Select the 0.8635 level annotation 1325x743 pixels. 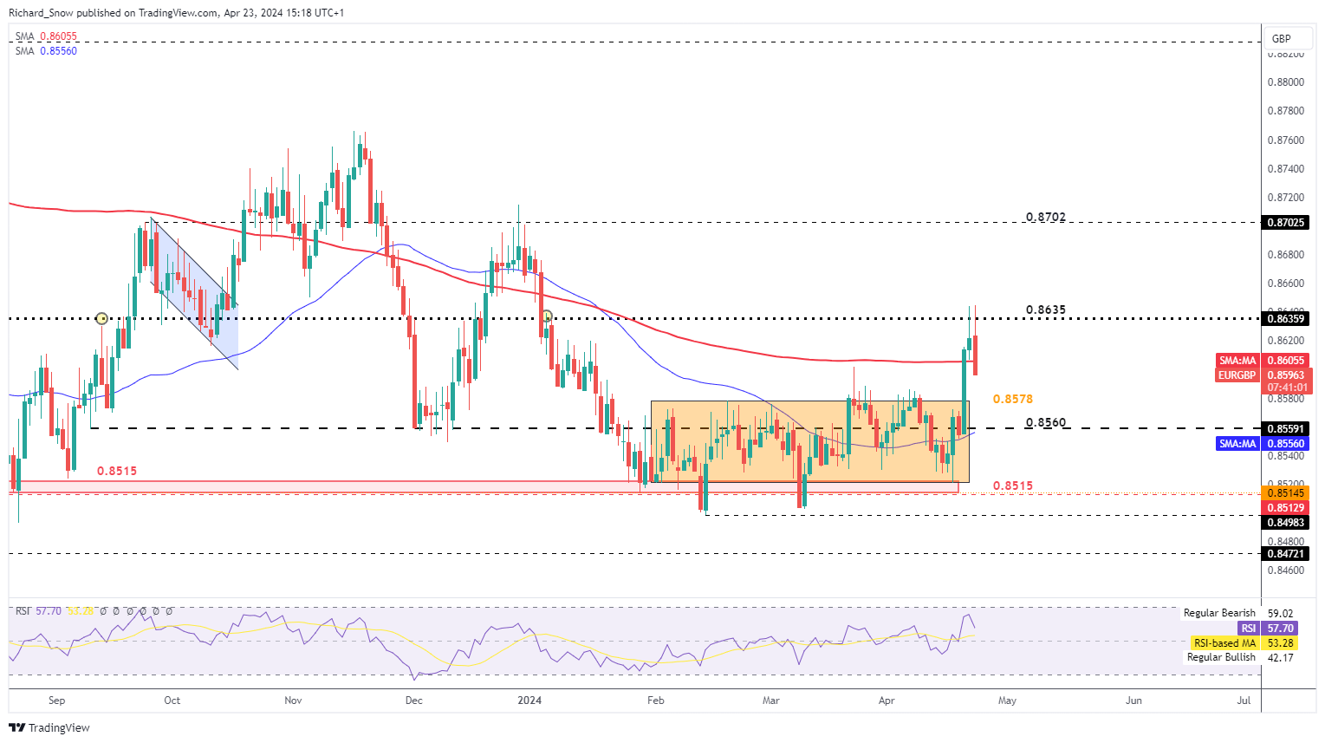point(1046,310)
